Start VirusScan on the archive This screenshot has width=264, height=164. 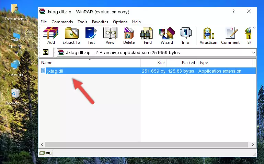pyautogui.click(x=208, y=36)
